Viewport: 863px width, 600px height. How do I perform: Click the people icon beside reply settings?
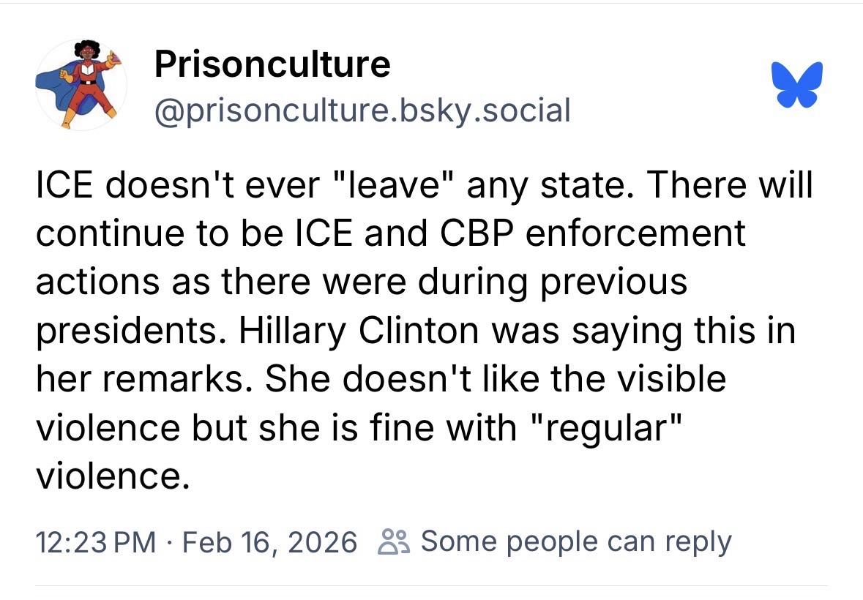(392, 542)
